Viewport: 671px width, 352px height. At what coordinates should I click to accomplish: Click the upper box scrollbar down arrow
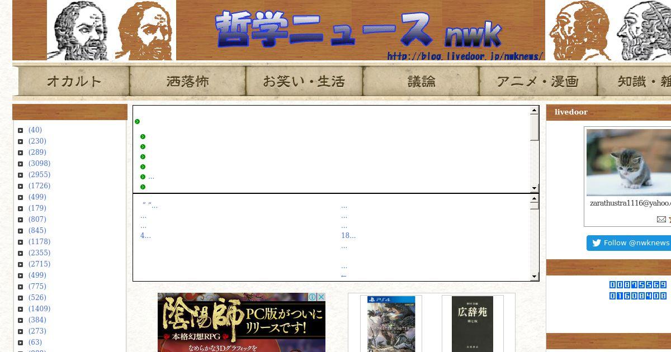[x=535, y=188]
